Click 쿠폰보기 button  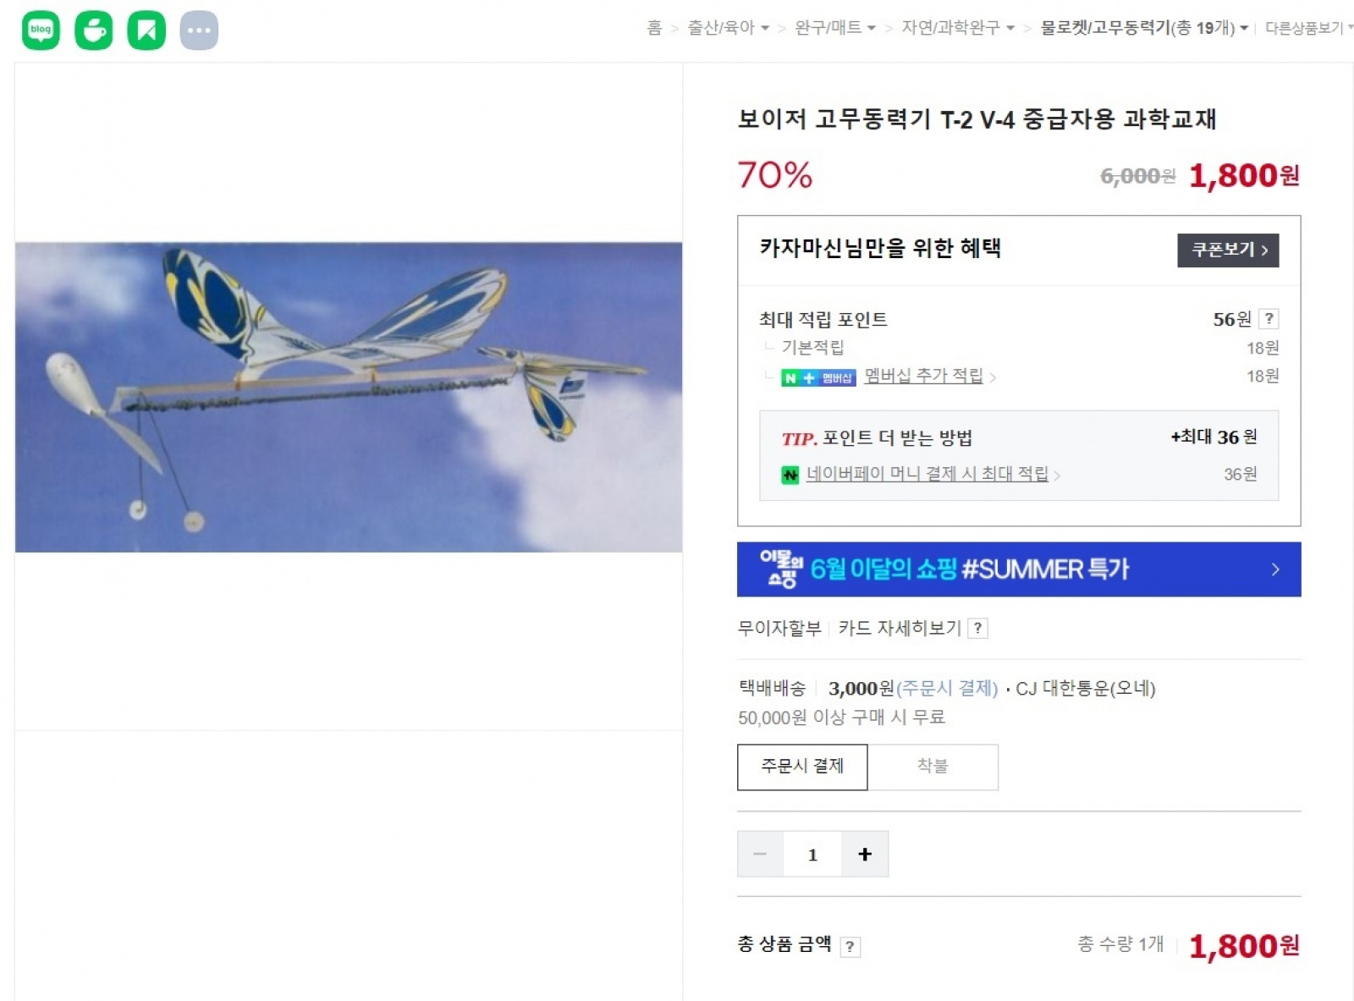point(1228,250)
